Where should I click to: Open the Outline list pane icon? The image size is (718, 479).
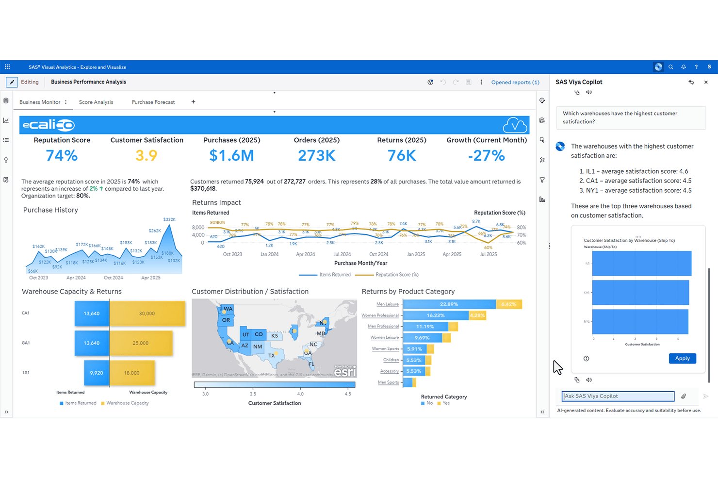coord(6,140)
